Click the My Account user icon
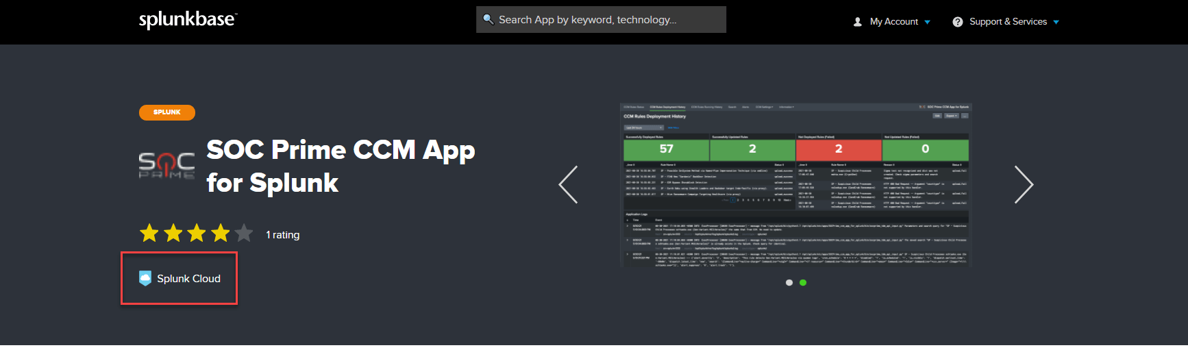Screen dimensions: 1188x350 (x=857, y=22)
